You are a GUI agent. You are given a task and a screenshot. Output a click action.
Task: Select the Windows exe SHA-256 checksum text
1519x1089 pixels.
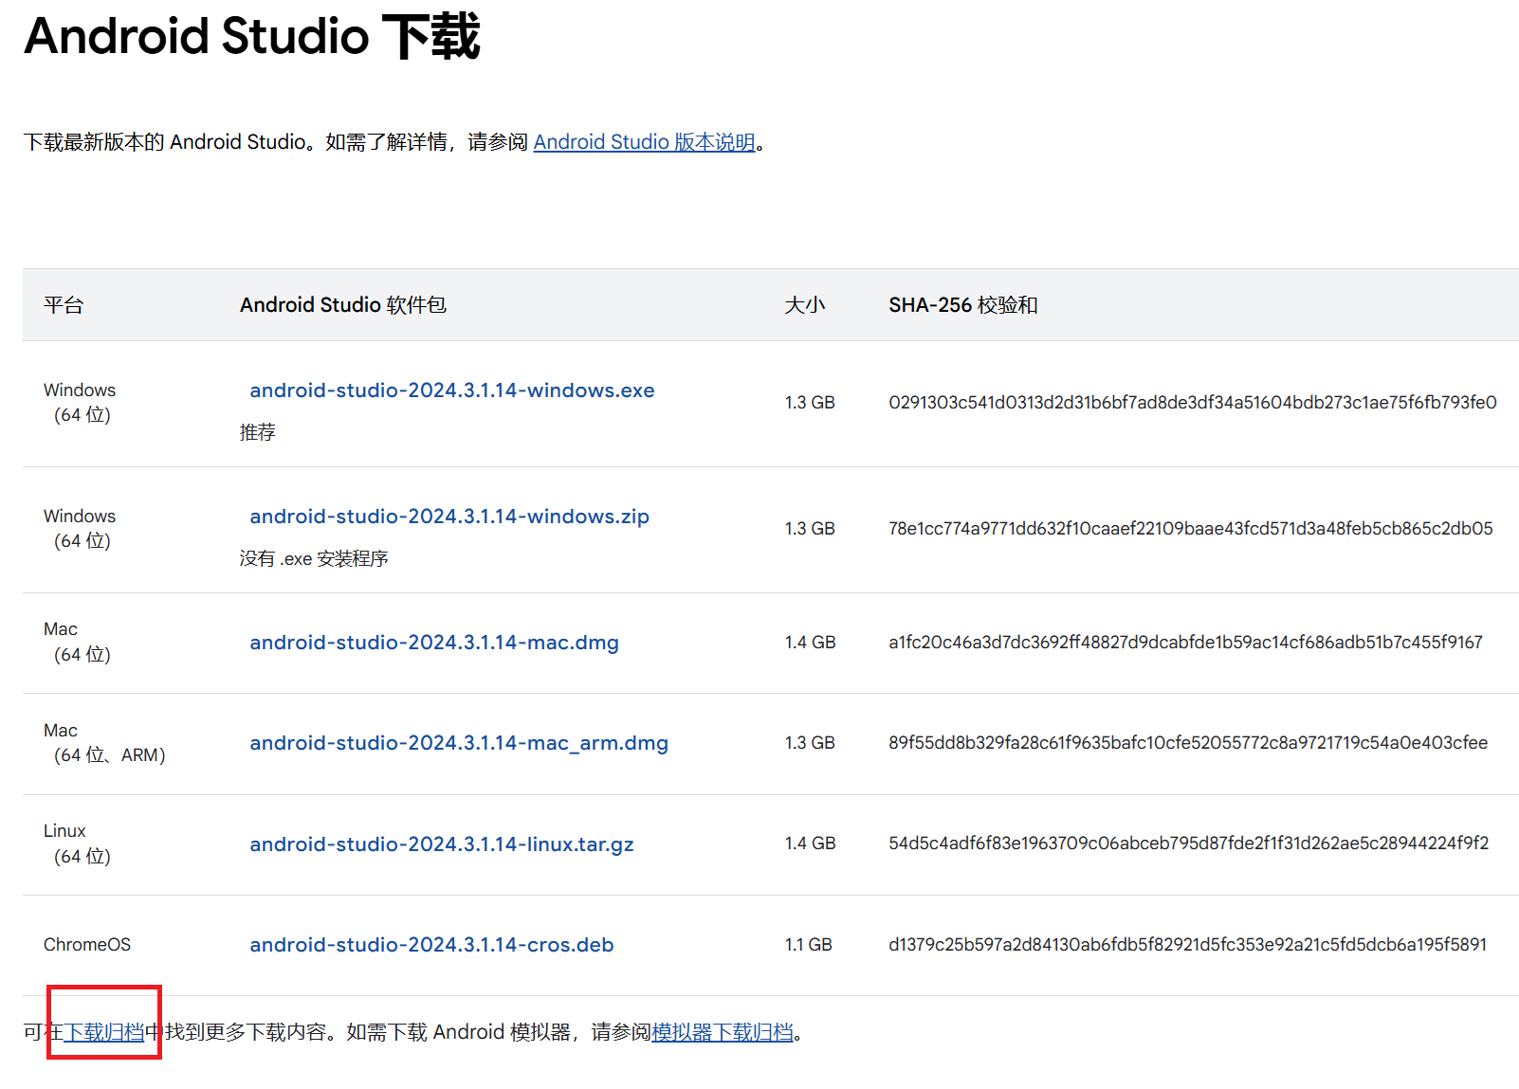pos(1193,402)
